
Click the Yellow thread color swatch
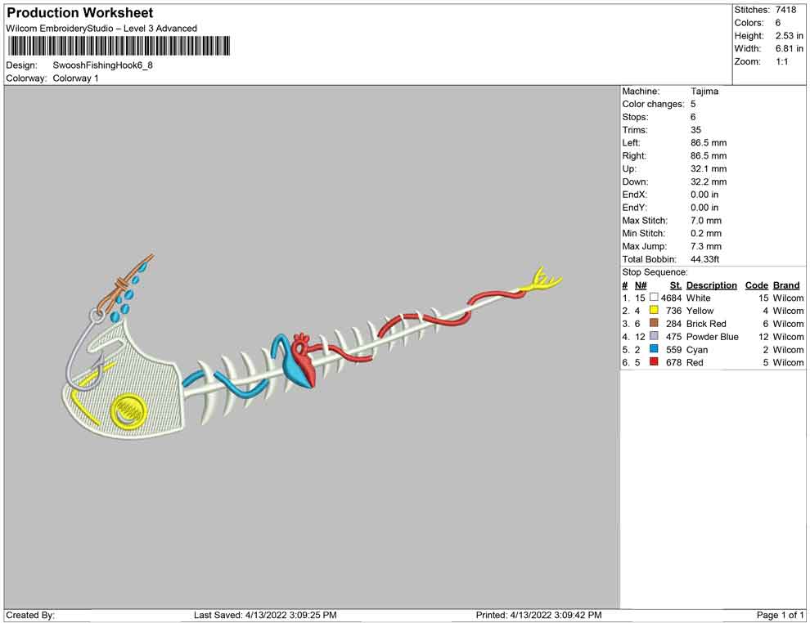coord(654,310)
